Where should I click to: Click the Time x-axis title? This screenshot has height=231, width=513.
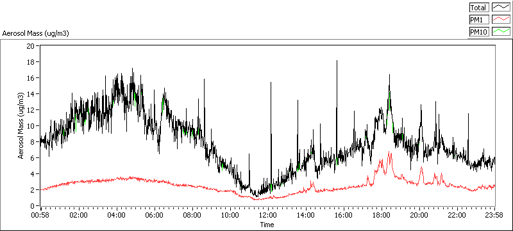[267, 225]
